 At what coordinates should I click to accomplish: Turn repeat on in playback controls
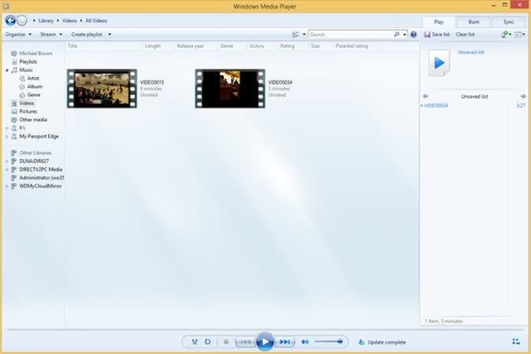pyautogui.click(x=207, y=342)
